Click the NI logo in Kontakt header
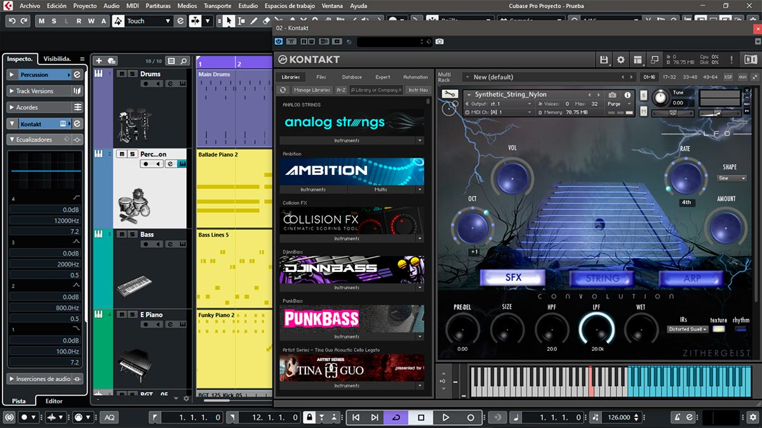 point(750,60)
